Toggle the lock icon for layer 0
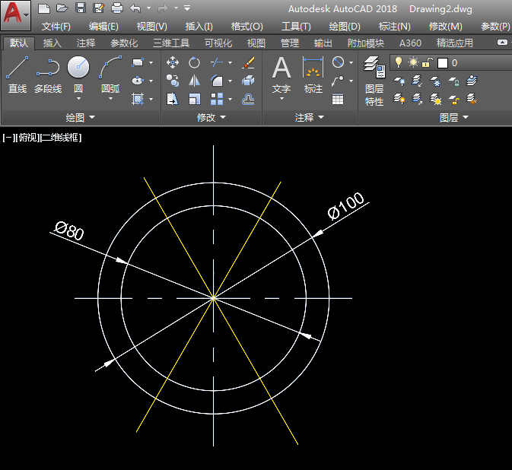Screen dimensions: 512x470 (x=428, y=62)
